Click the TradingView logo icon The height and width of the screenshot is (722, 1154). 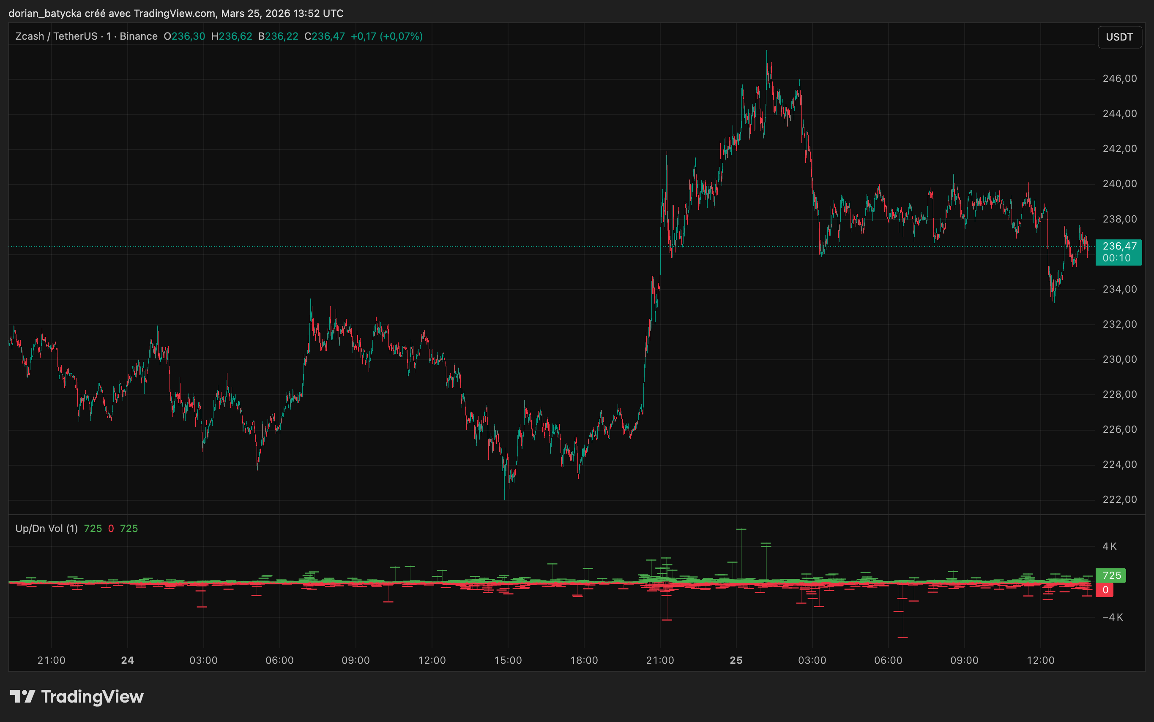click(22, 696)
